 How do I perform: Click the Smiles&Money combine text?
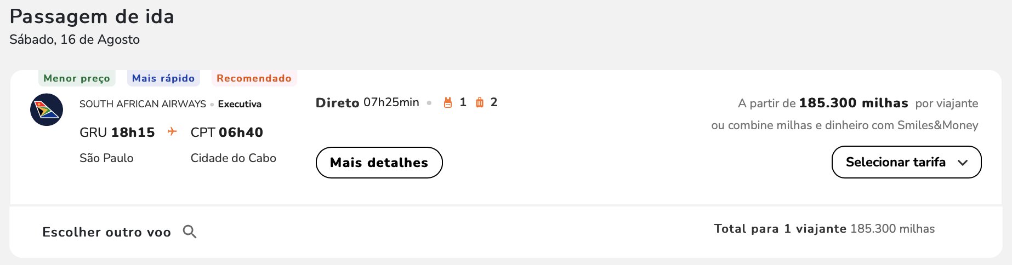click(x=845, y=125)
